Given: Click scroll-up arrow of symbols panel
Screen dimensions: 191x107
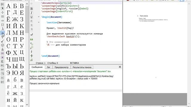Looking at the screenshot, I should [27, 4].
